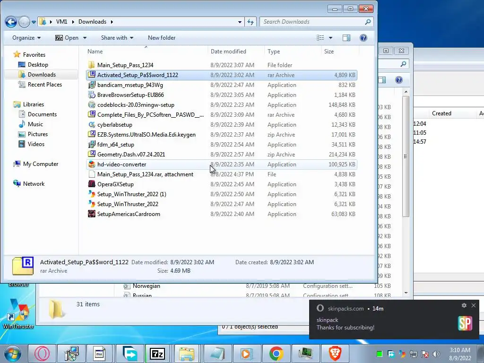Select bandicam_msetup_943Wg installer icon
Viewport: 484px width, 363px height.
pyautogui.click(x=91, y=85)
